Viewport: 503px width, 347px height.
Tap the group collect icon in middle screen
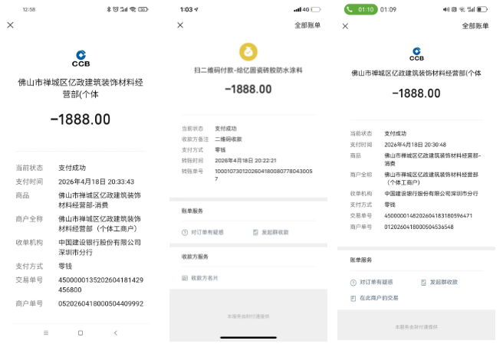point(255,233)
